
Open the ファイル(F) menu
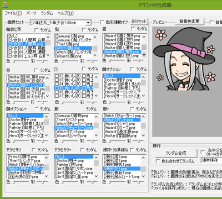[x=13, y=13]
